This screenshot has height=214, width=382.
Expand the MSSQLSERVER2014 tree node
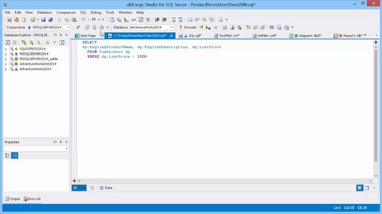(x=5, y=54)
